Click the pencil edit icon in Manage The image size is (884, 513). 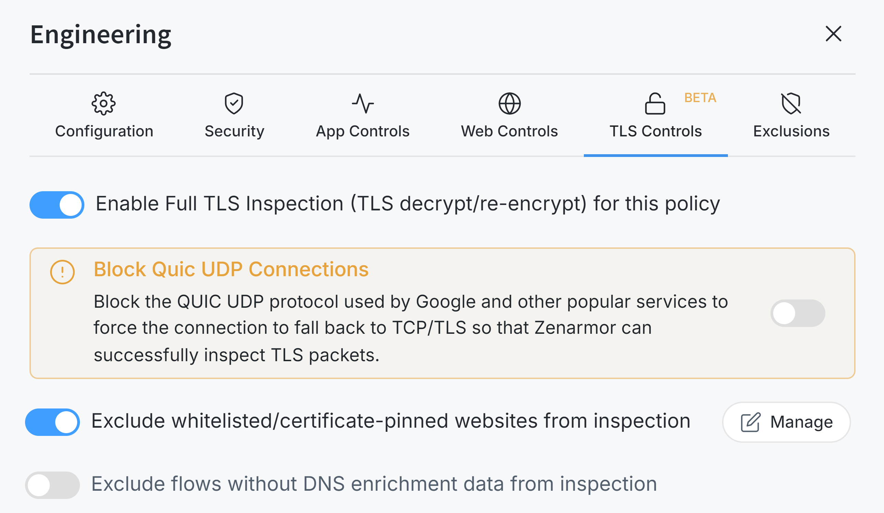point(750,422)
